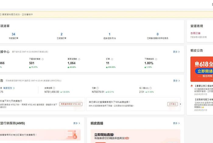This screenshot has height=143, width=213.
Task: Click info icon beside 訂單 metric
Action: pyautogui.click(x=112, y=59)
